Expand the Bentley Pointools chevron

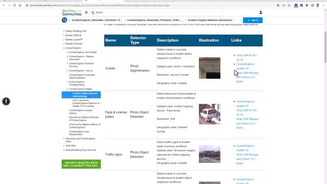coord(64,43)
